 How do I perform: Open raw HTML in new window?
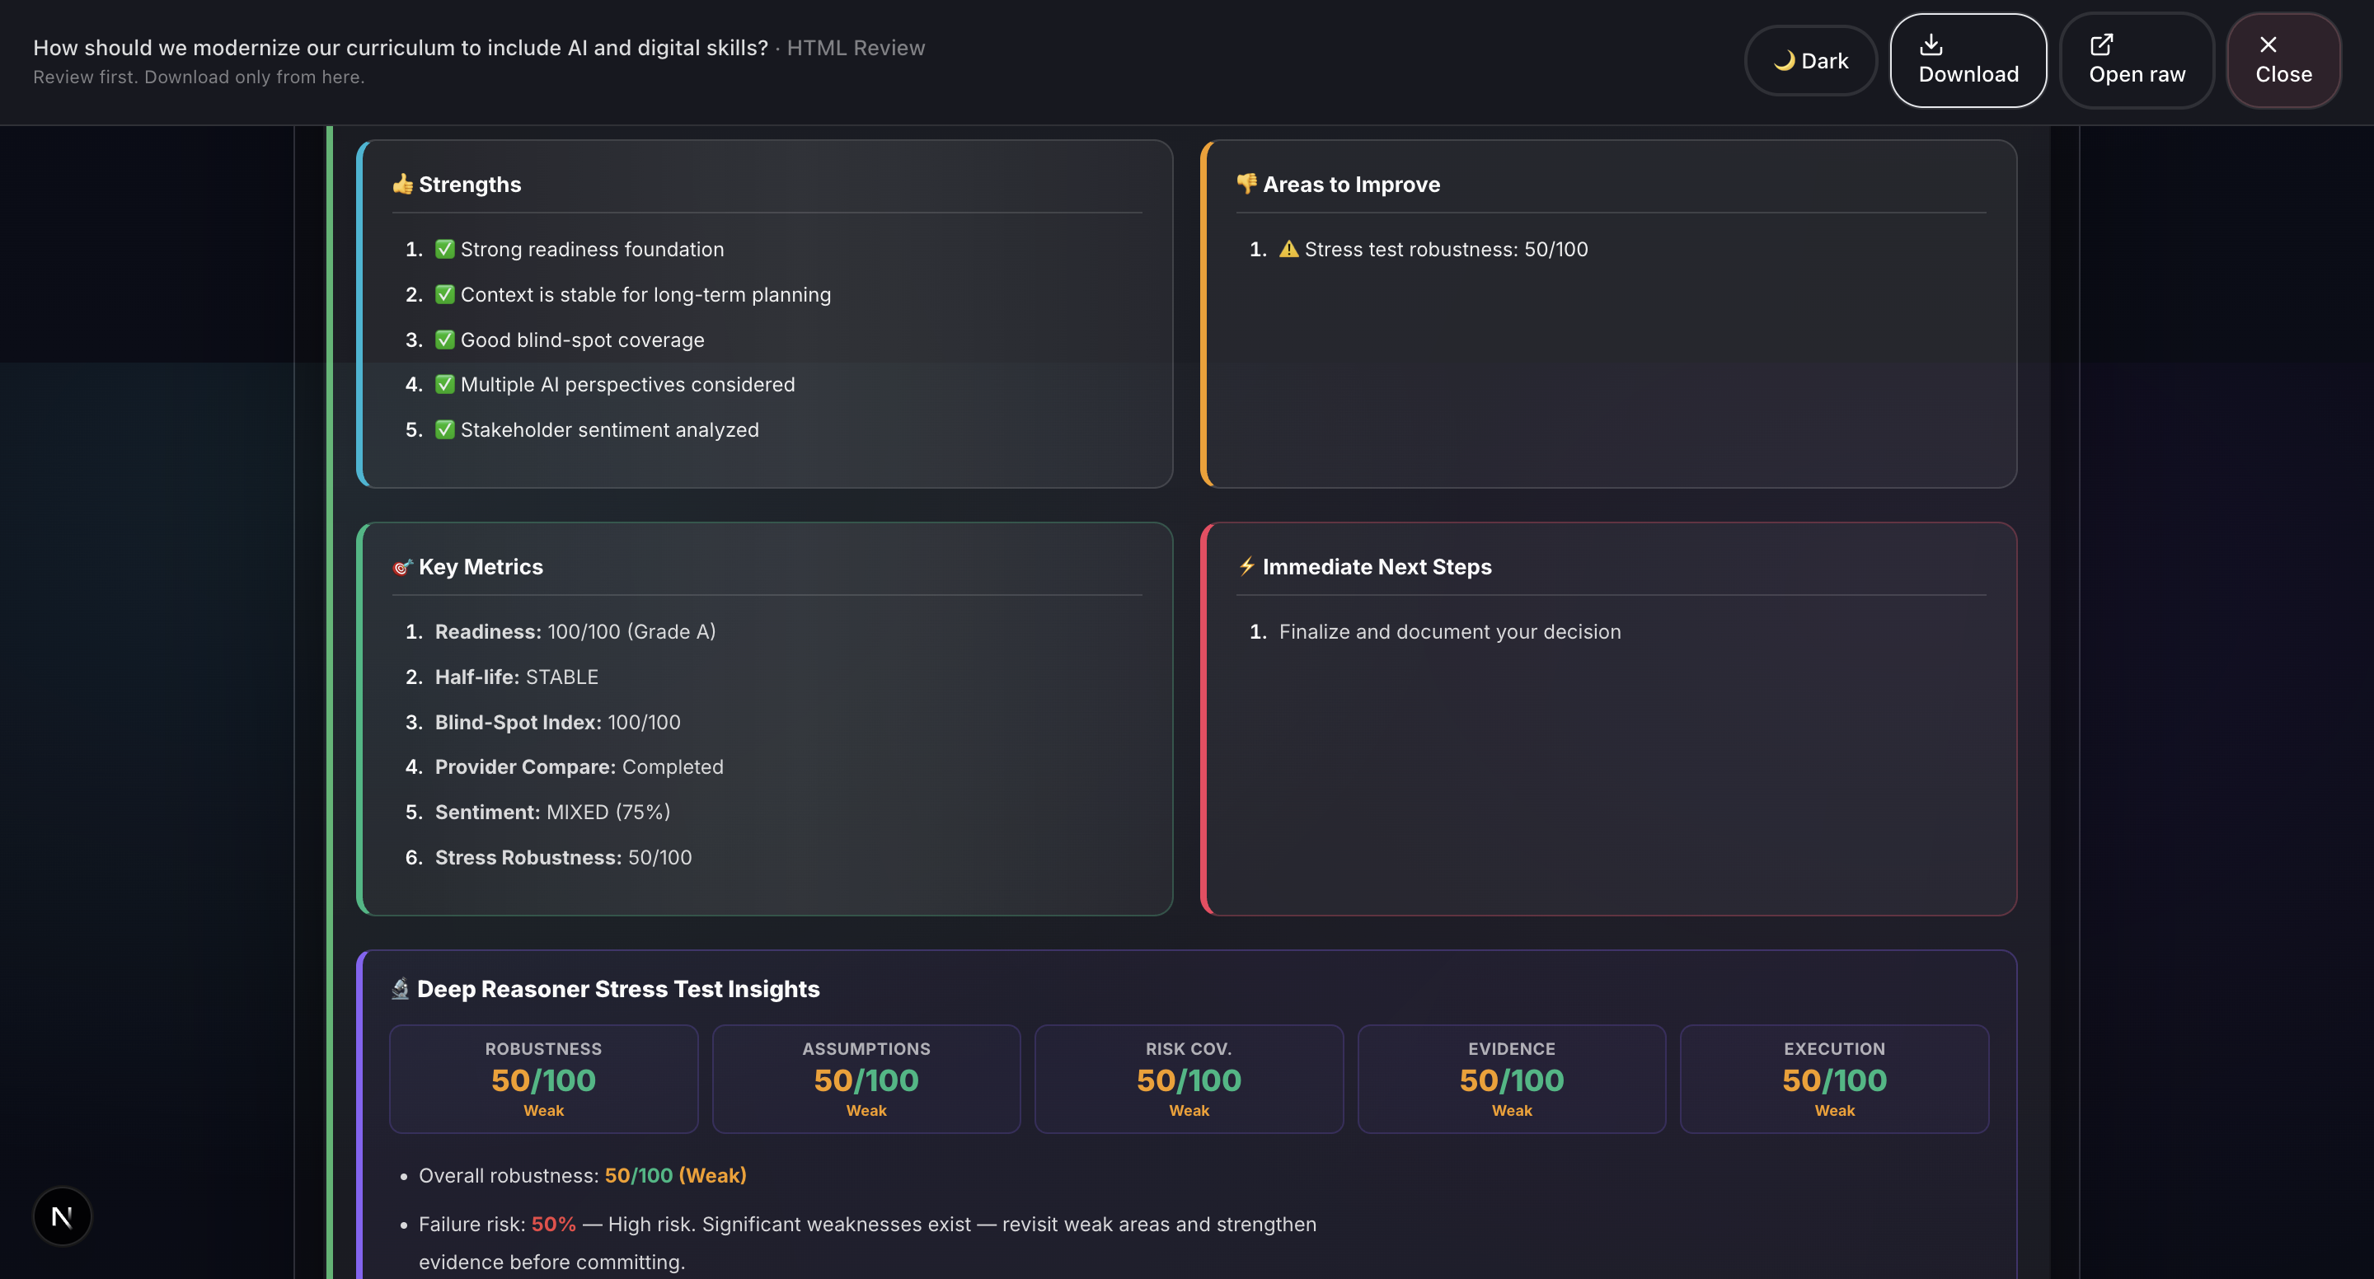click(x=2137, y=60)
